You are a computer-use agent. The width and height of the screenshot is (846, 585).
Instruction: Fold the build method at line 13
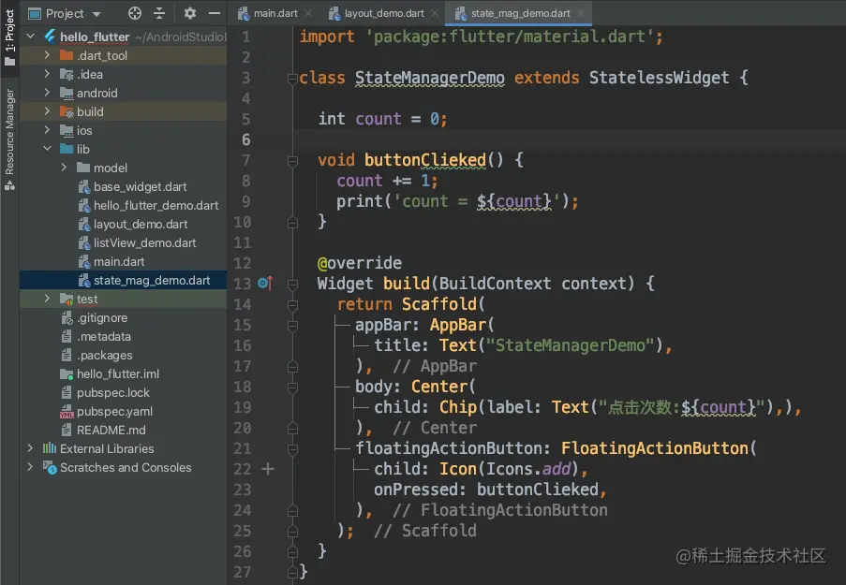click(x=292, y=285)
